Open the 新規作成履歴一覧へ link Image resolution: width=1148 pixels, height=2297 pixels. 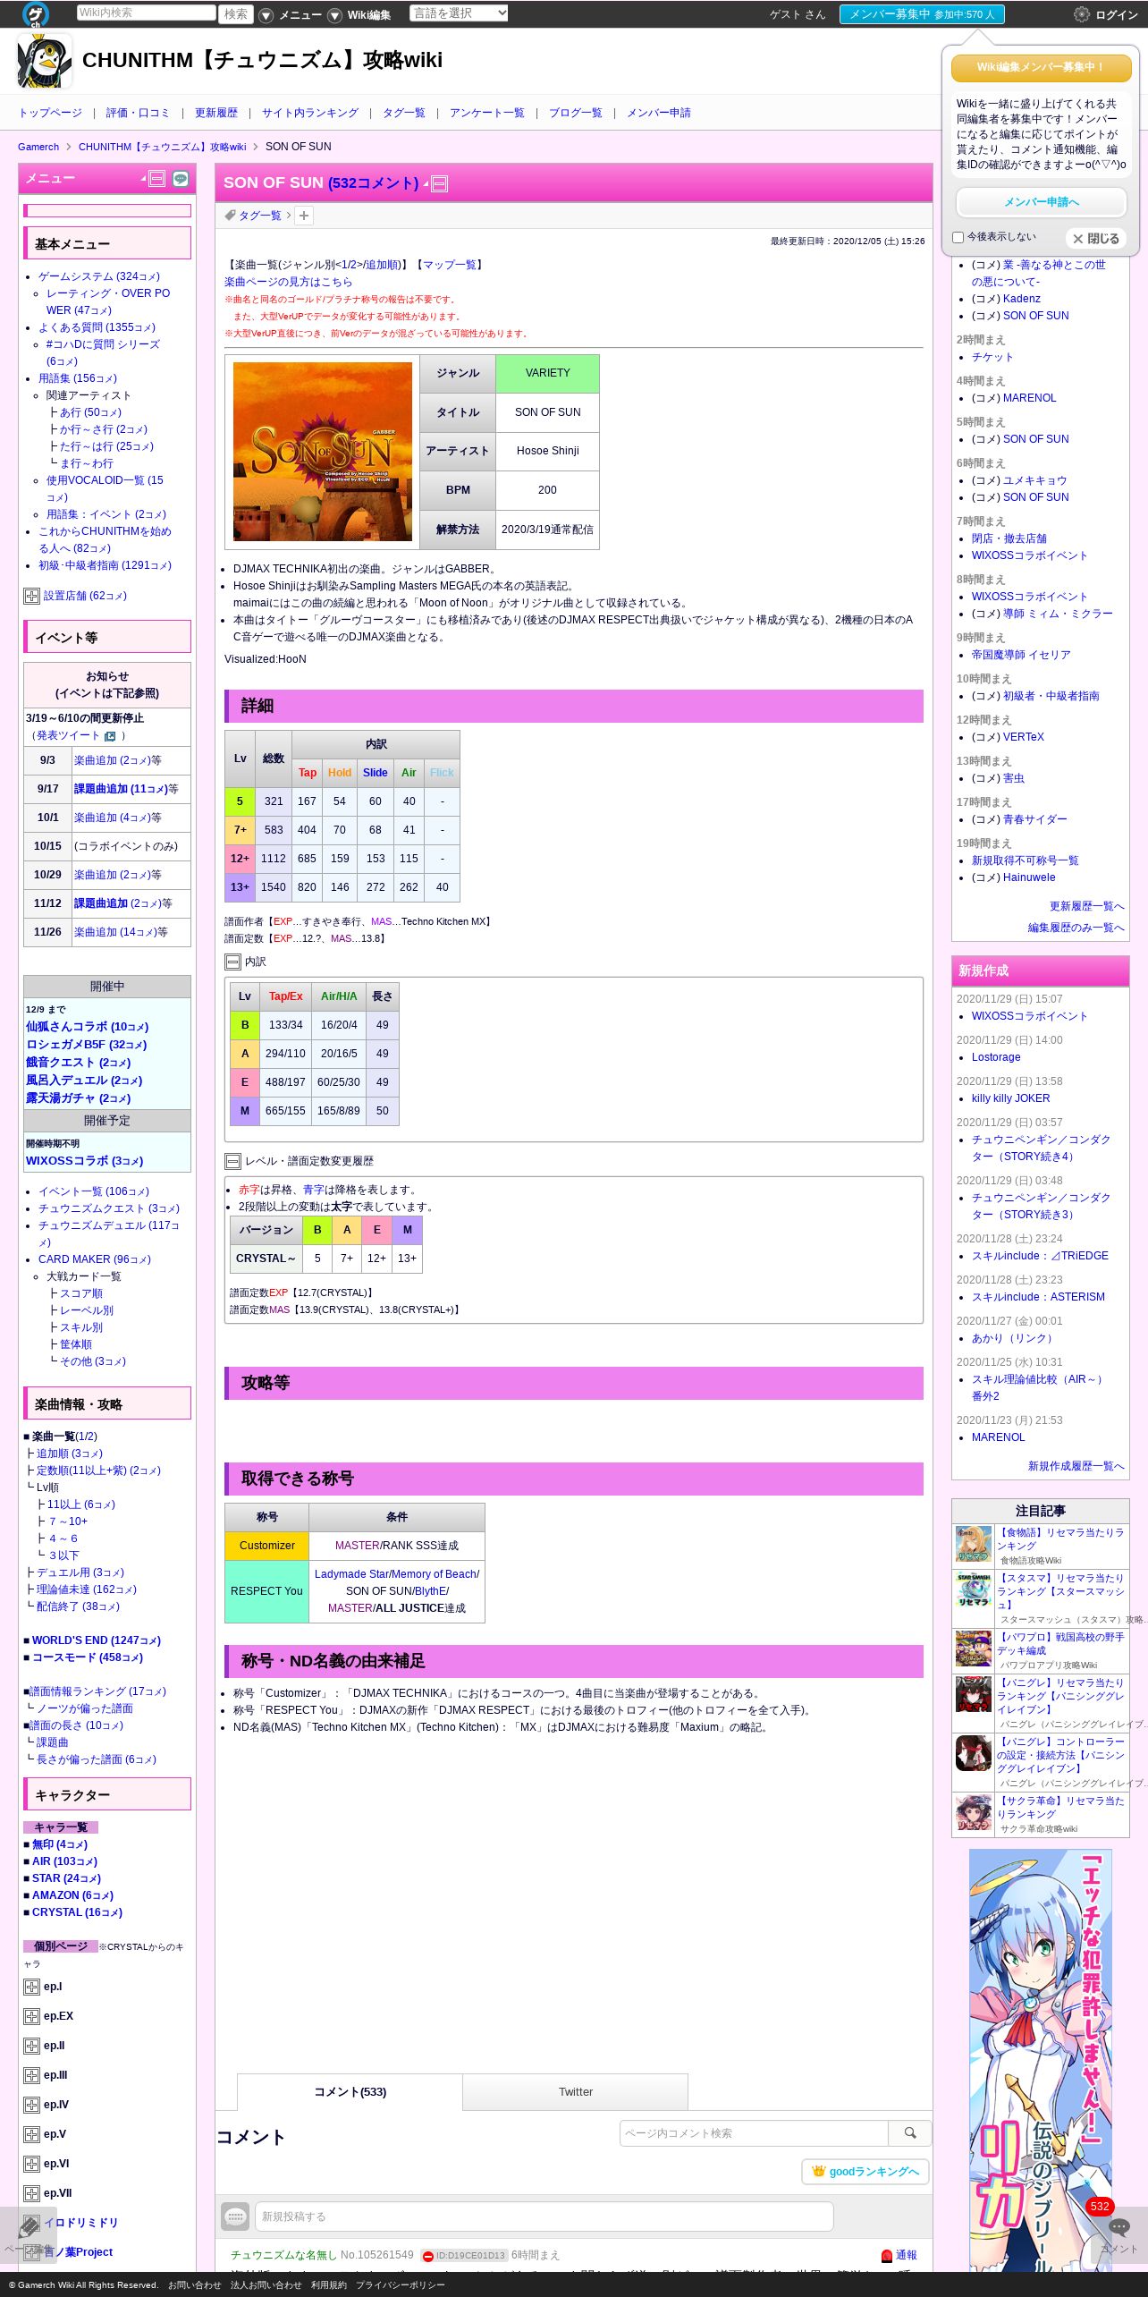[1076, 1466]
